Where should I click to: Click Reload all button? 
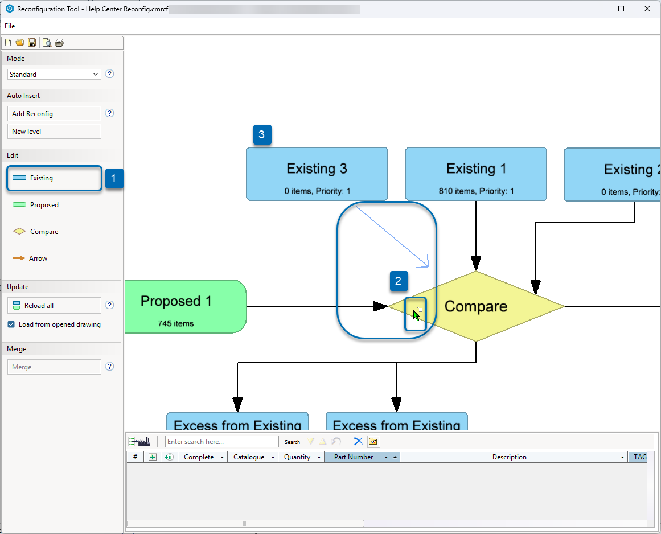tap(54, 305)
